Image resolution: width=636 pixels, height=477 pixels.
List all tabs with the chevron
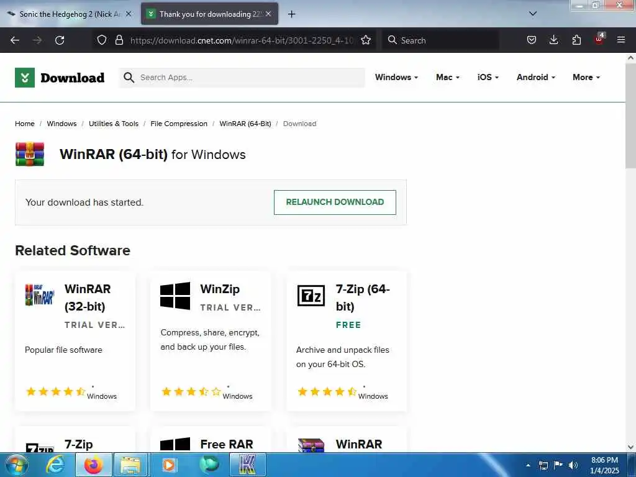533,14
